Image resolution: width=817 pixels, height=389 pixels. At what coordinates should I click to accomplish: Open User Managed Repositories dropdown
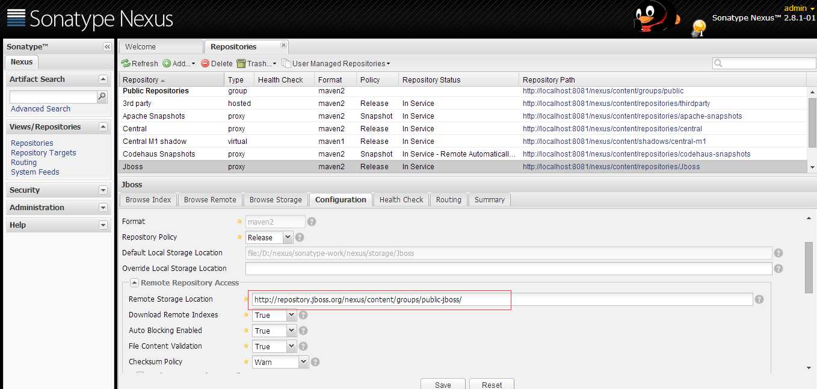336,63
